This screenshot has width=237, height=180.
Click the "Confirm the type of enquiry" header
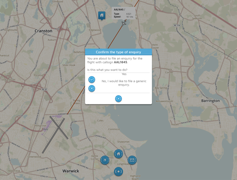pyautogui.click(x=118, y=52)
